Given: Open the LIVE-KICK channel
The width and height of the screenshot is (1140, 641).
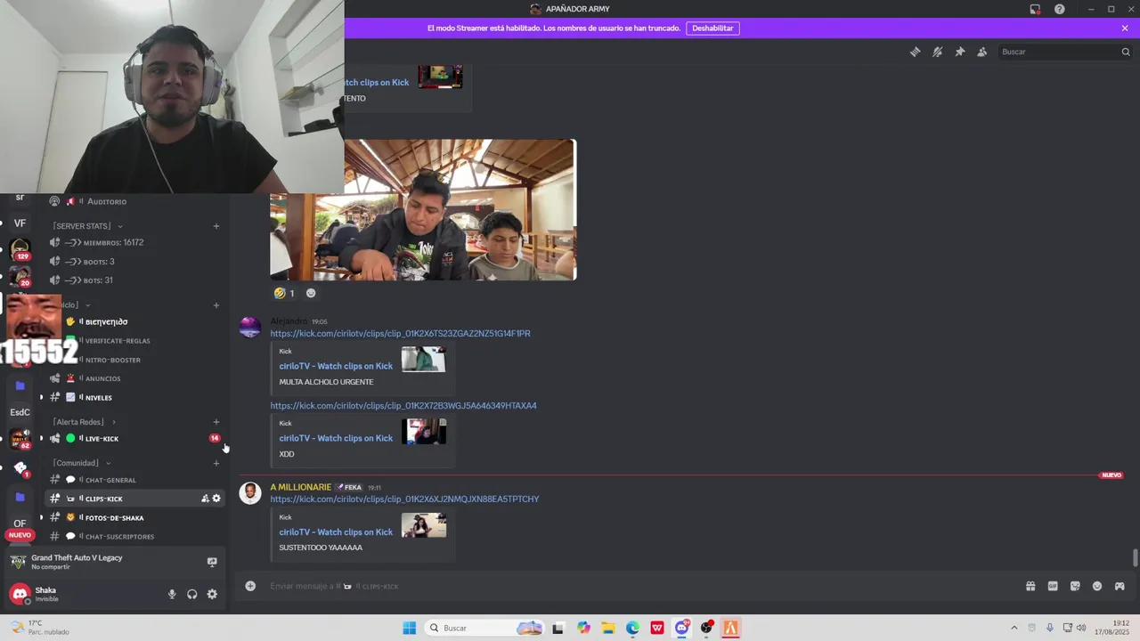Looking at the screenshot, I should [x=134, y=438].
